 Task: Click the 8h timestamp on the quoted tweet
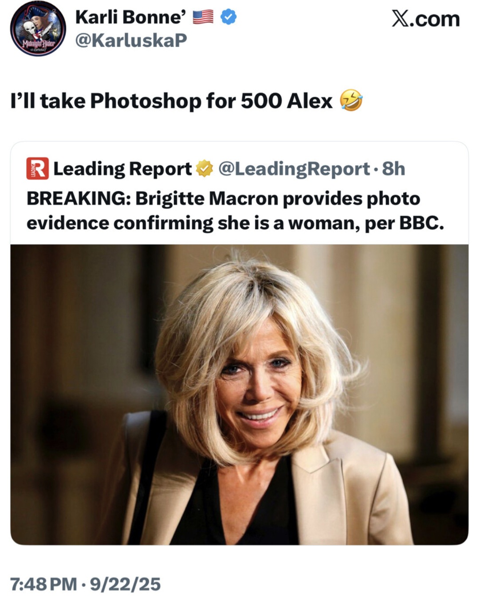393,168
